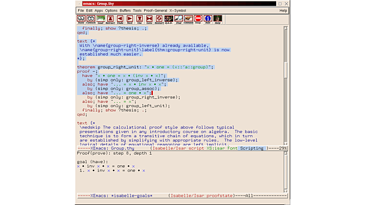Show the current Goal via toolbar
The width and height of the screenshot is (365, 205).
click(x=100, y=19)
